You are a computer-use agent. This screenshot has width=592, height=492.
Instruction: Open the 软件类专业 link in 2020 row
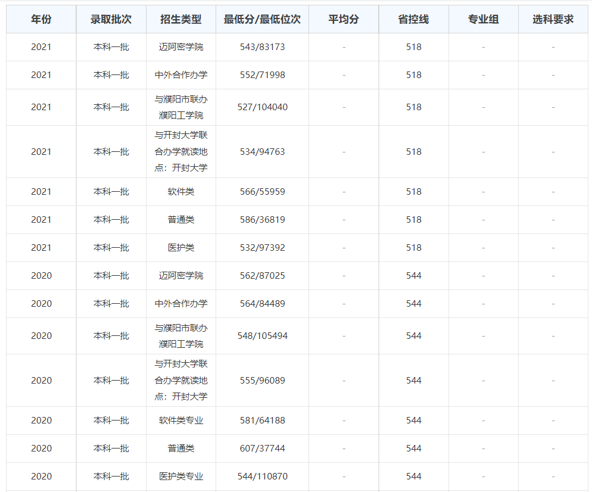tap(180, 420)
